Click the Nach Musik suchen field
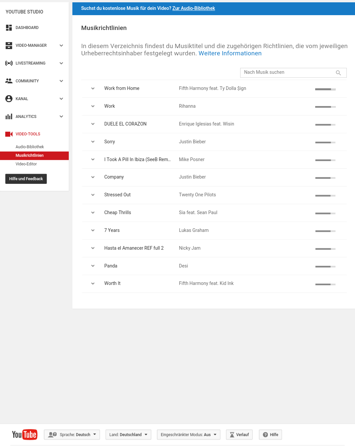355x448 pixels. [x=293, y=73]
